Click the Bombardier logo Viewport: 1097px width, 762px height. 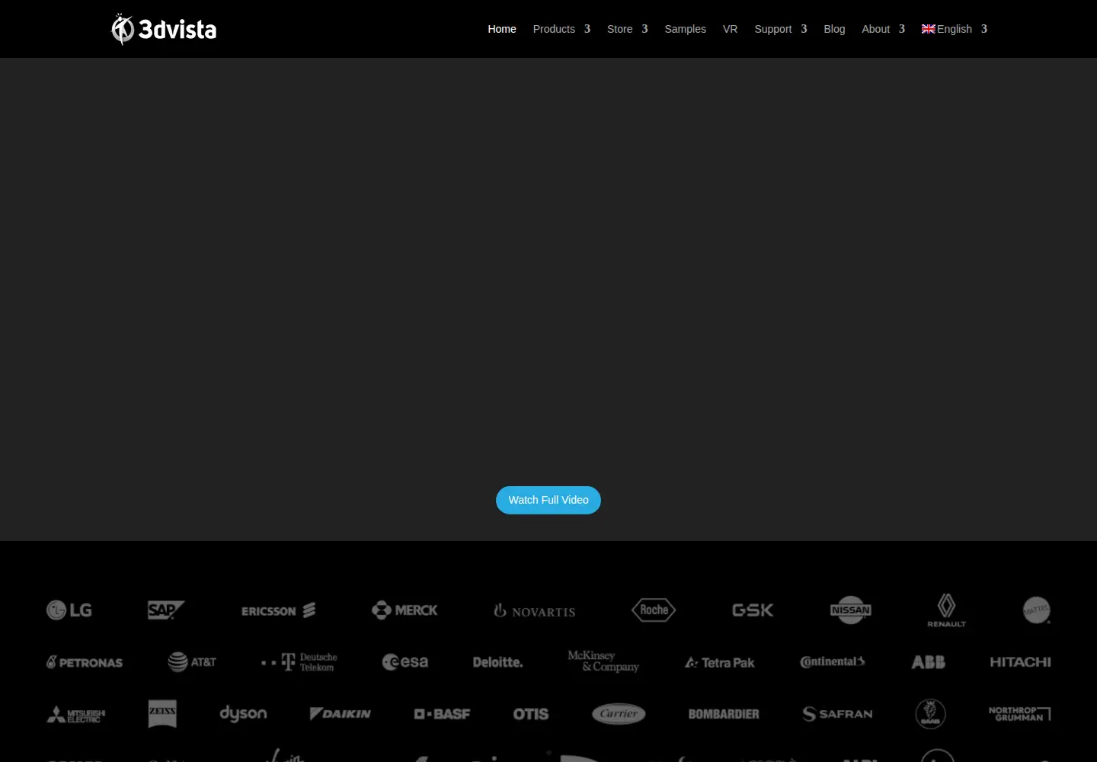[x=724, y=714]
